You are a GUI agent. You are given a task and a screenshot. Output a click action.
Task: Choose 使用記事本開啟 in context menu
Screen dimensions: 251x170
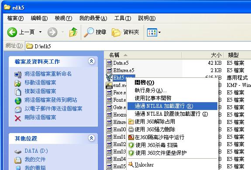172,98
